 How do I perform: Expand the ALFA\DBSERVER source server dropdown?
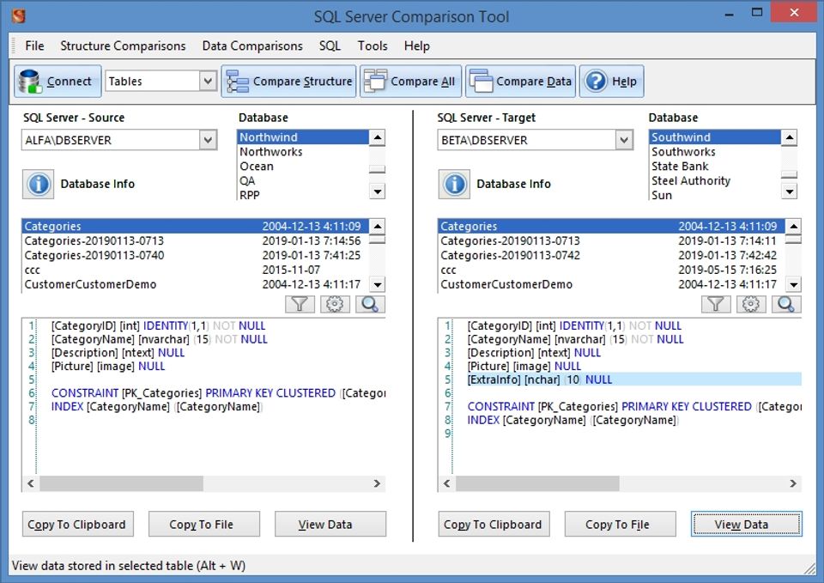pyautogui.click(x=208, y=140)
